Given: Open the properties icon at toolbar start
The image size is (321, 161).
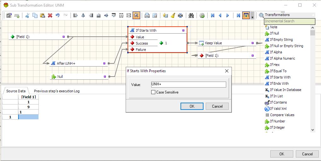Looking at the screenshot, I should tap(9, 15).
